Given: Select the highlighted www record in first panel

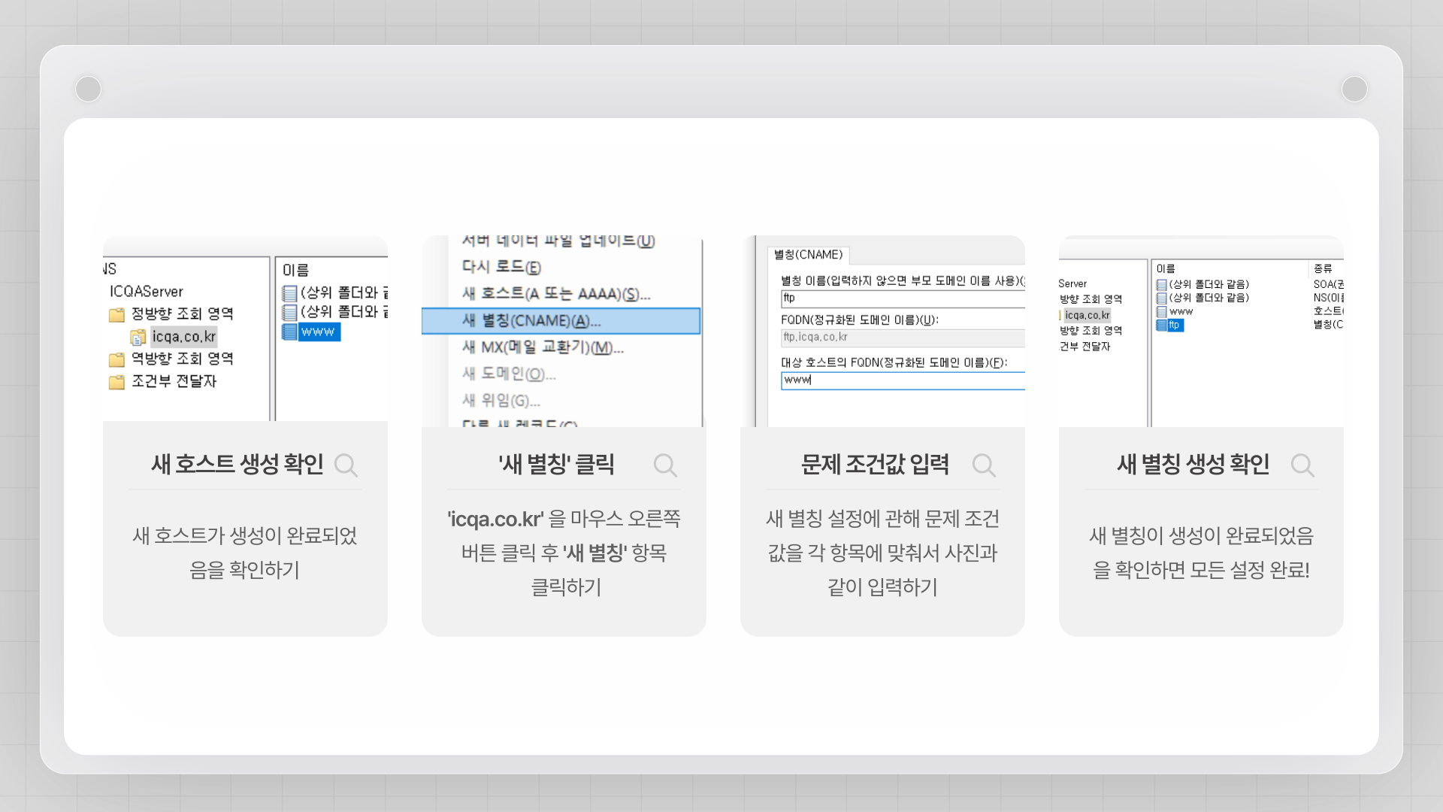Looking at the screenshot, I should (318, 332).
